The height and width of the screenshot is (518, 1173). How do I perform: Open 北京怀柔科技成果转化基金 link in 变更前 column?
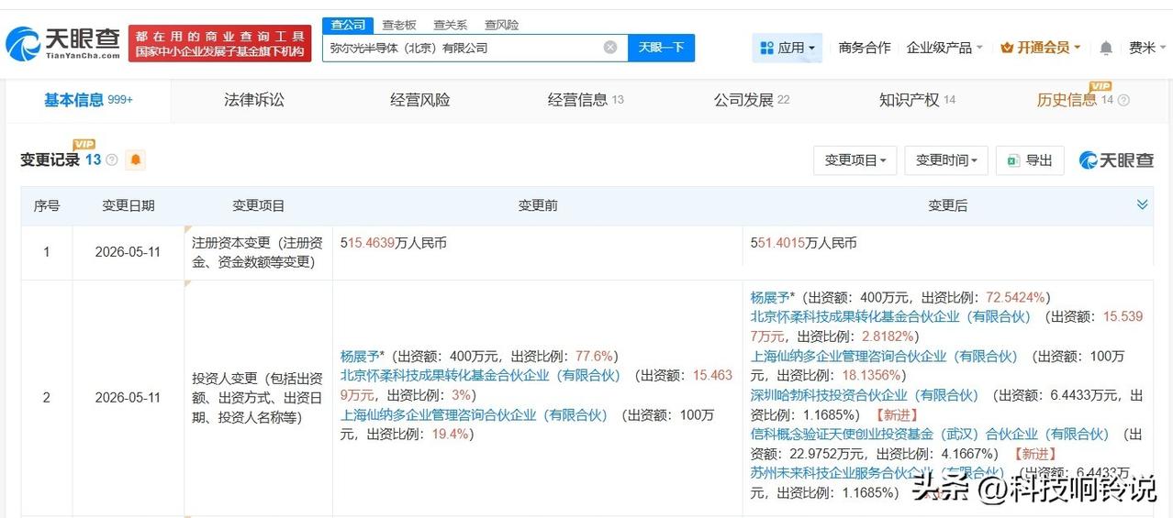(481, 375)
